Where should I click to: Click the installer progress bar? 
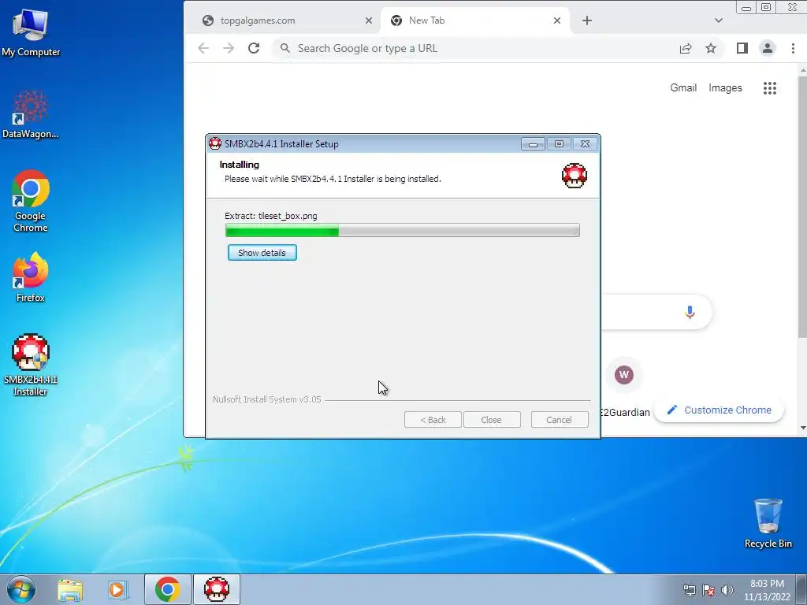coord(403,230)
